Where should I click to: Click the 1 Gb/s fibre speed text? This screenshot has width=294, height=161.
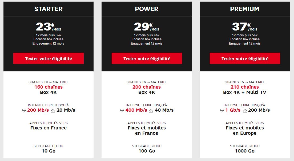point(233,110)
